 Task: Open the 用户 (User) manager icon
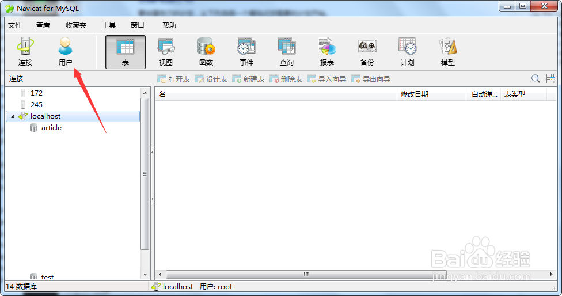pyautogui.click(x=65, y=52)
